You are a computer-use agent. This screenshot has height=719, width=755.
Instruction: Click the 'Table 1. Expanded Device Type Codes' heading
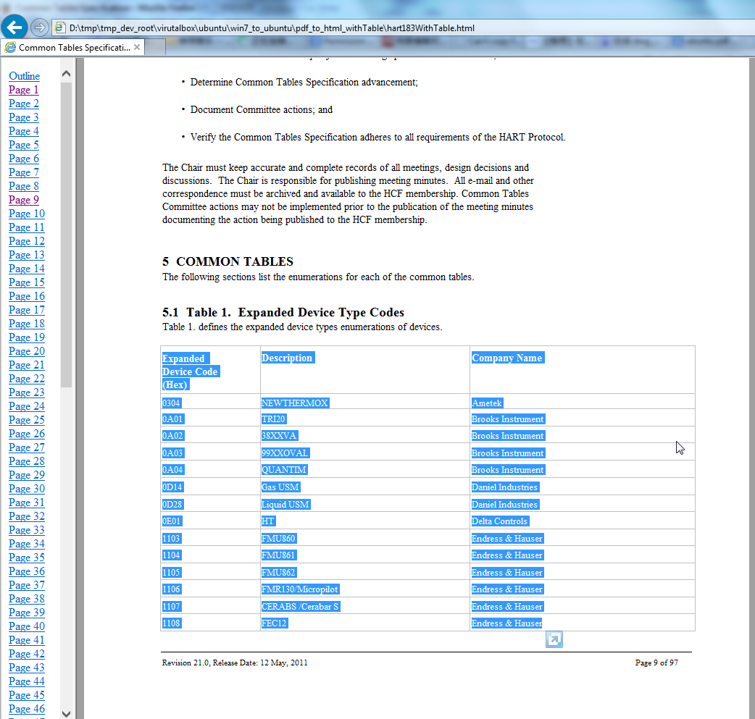(x=295, y=312)
